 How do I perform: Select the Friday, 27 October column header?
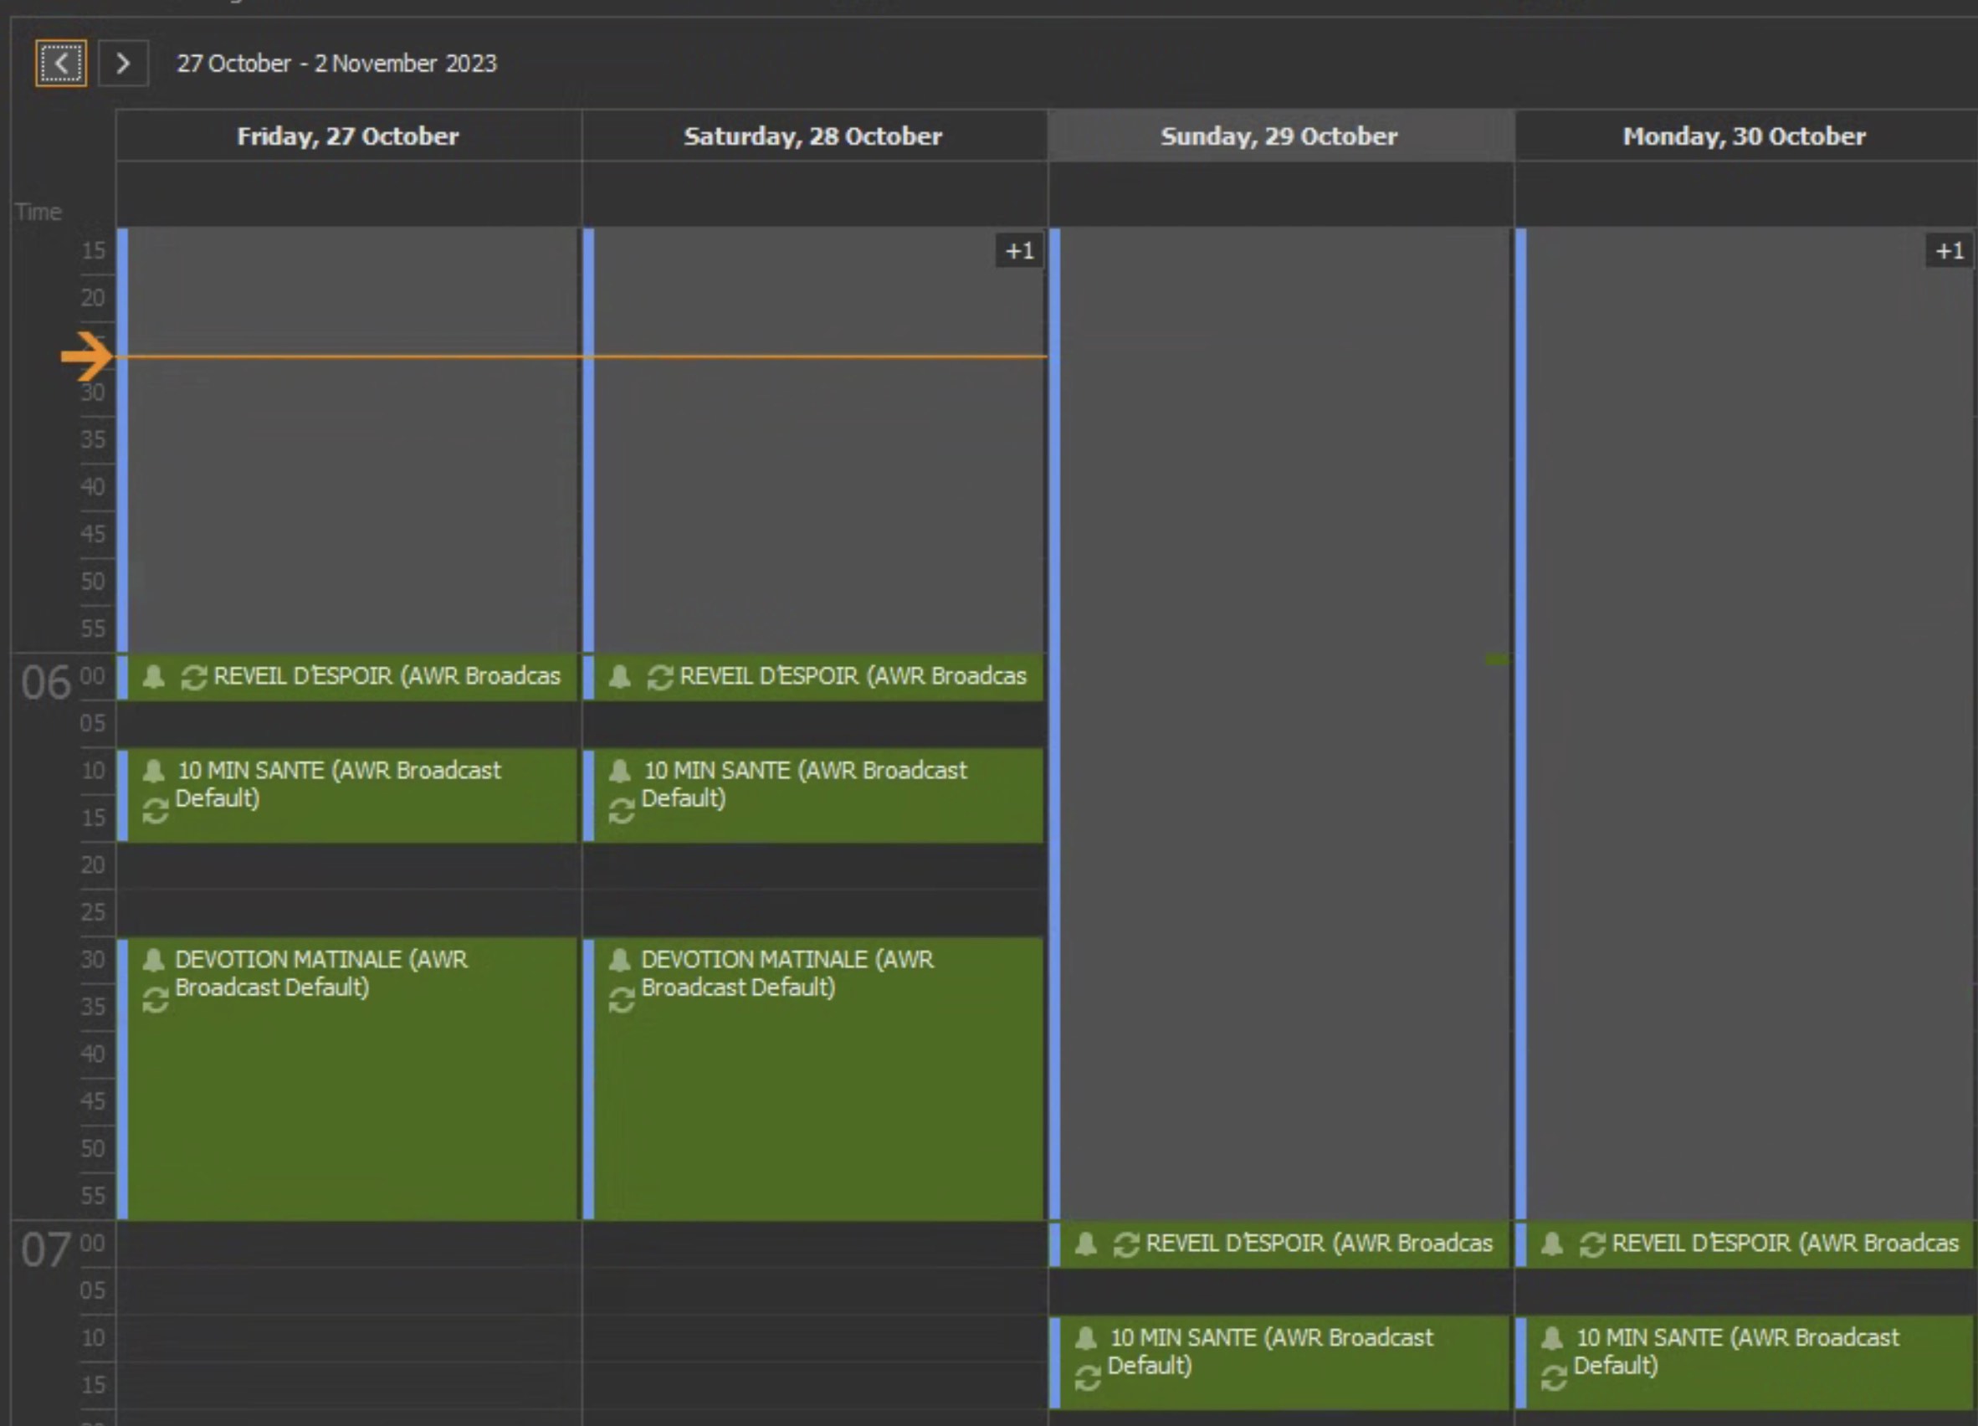347,136
